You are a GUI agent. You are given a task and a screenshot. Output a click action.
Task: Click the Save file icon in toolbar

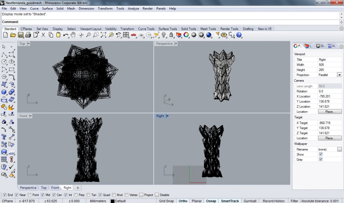[x=21, y=35]
